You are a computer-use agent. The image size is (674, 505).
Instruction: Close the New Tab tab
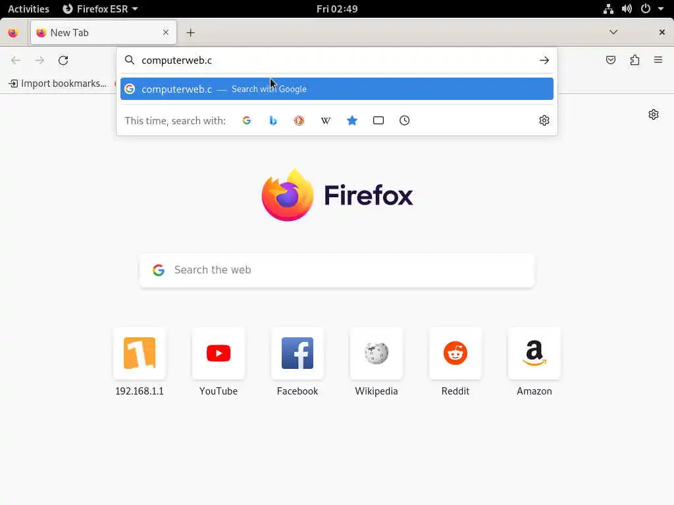point(165,32)
